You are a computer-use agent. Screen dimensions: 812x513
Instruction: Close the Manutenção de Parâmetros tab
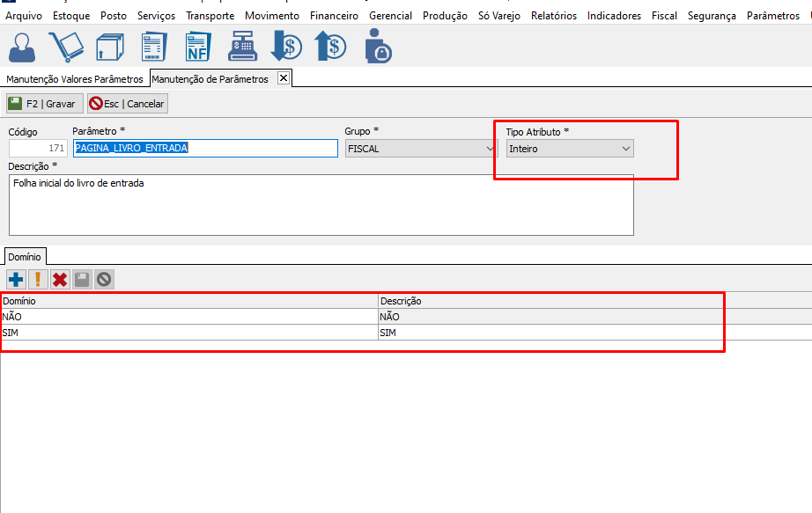pyautogui.click(x=283, y=78)
